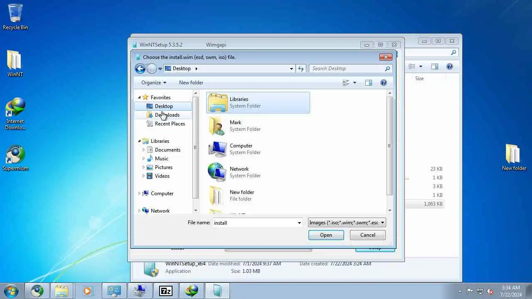The image size is (532, 299).
Task: Expand the Videos library node
Action: (144, 176)
